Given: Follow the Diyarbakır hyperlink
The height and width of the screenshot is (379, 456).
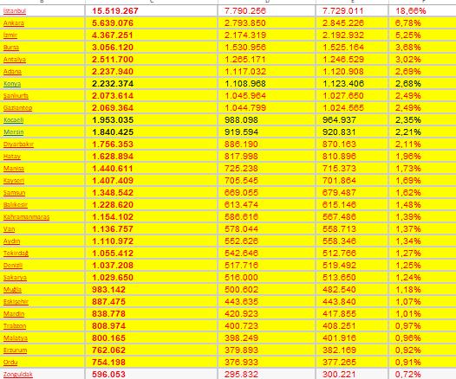Looking at the screenshot, I should coord(18,145).
